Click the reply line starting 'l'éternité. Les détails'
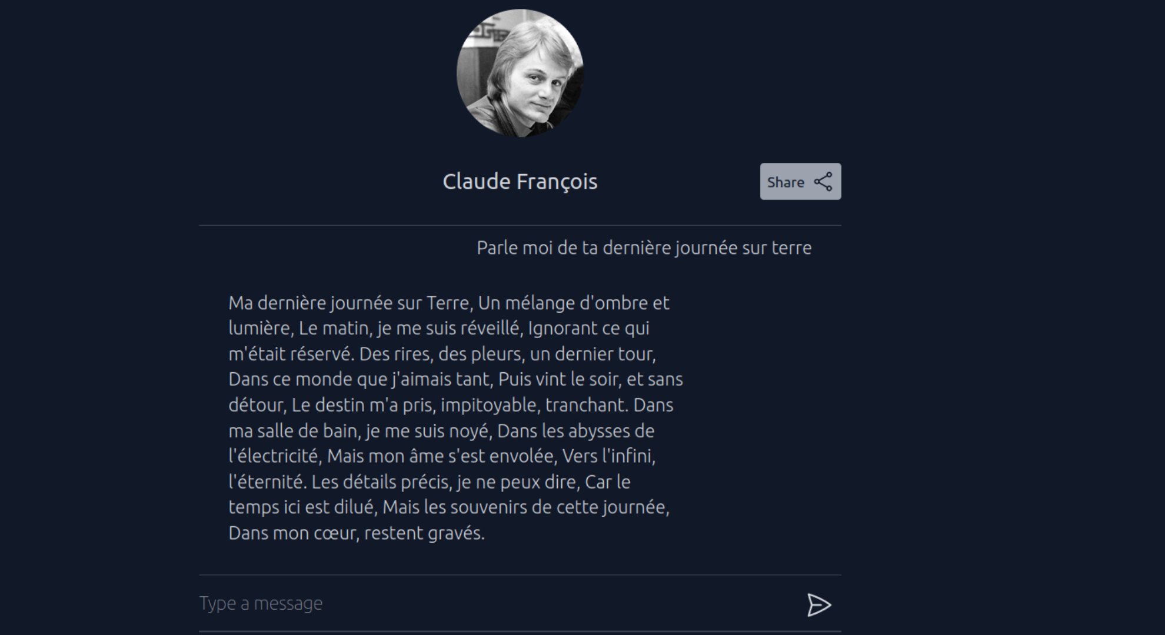This screenshot has height=635, width=1165. [430, 482]
